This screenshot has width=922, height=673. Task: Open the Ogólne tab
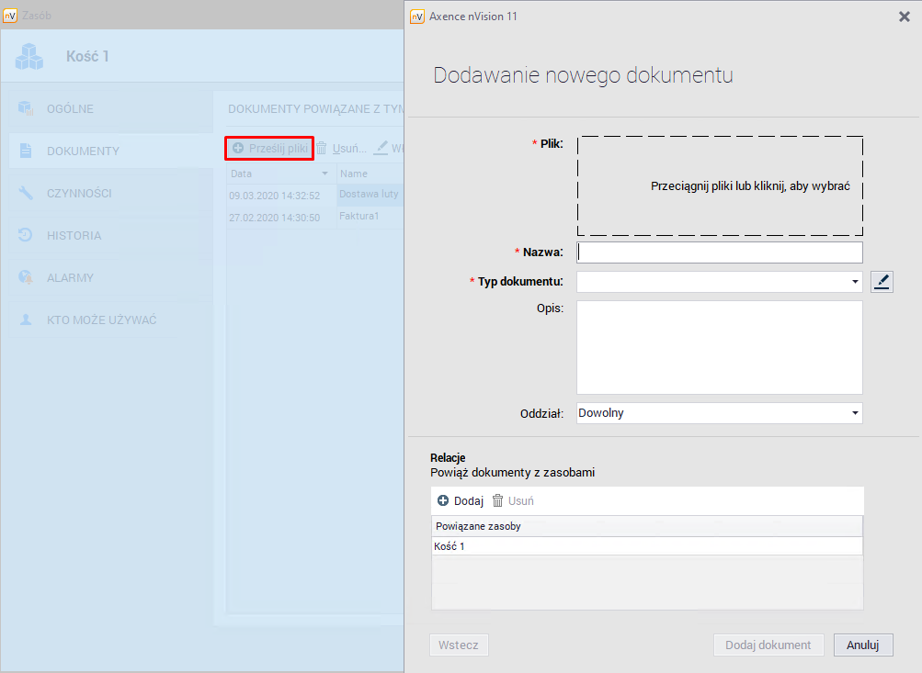(x=70, y=109)
